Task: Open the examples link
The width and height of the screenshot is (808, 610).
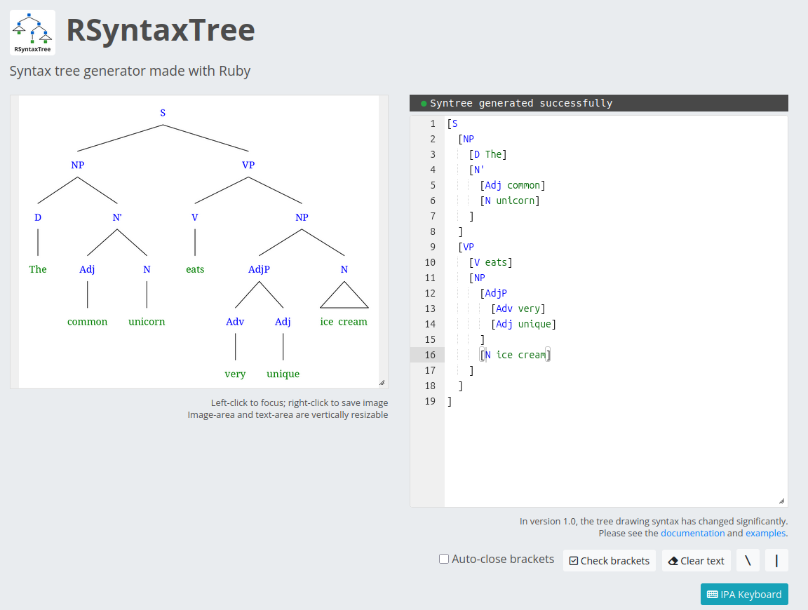Action: [765, 533]
